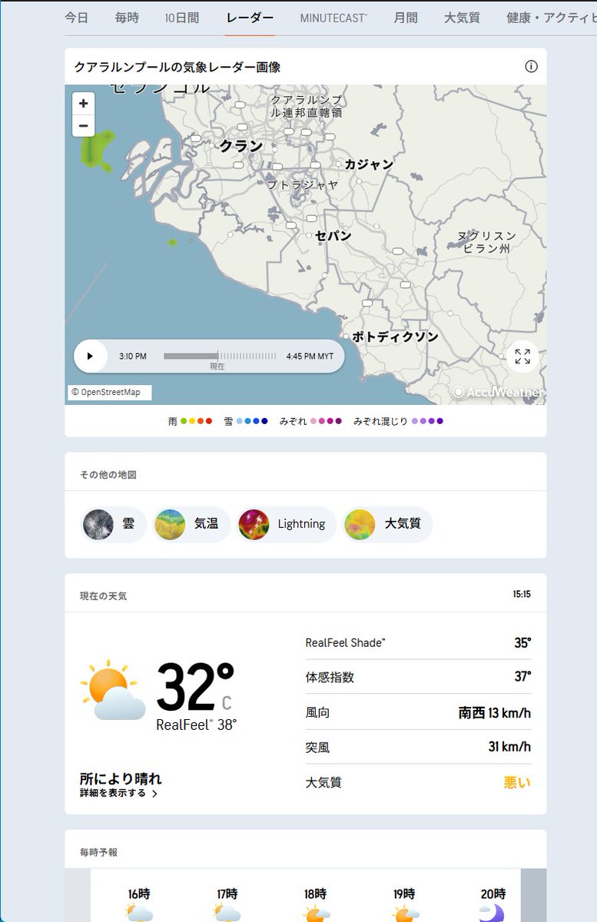Click プトラジャヤ label on map
Image resolution: width=597 pixels, height=922 pixels.
[303, 184]
